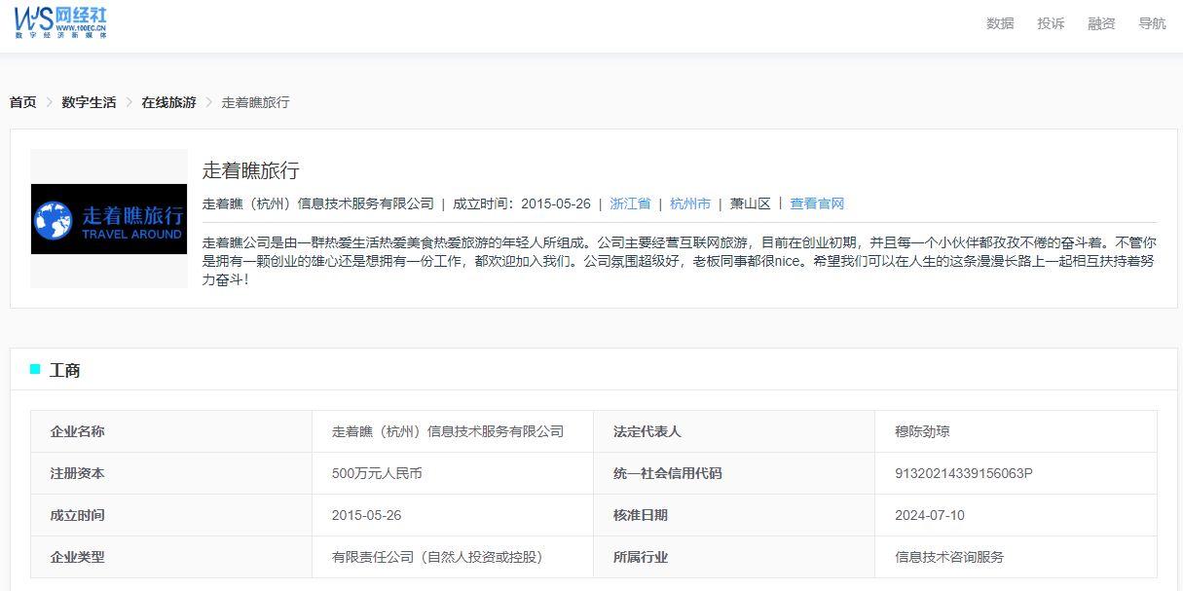Open the 数据 navigation menu item

(x=1000, y=23)
